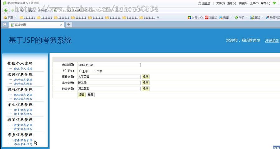Open 登录管家 login manager
The height and width of the screenshot is (149, 280).
(x=273, y=17)
